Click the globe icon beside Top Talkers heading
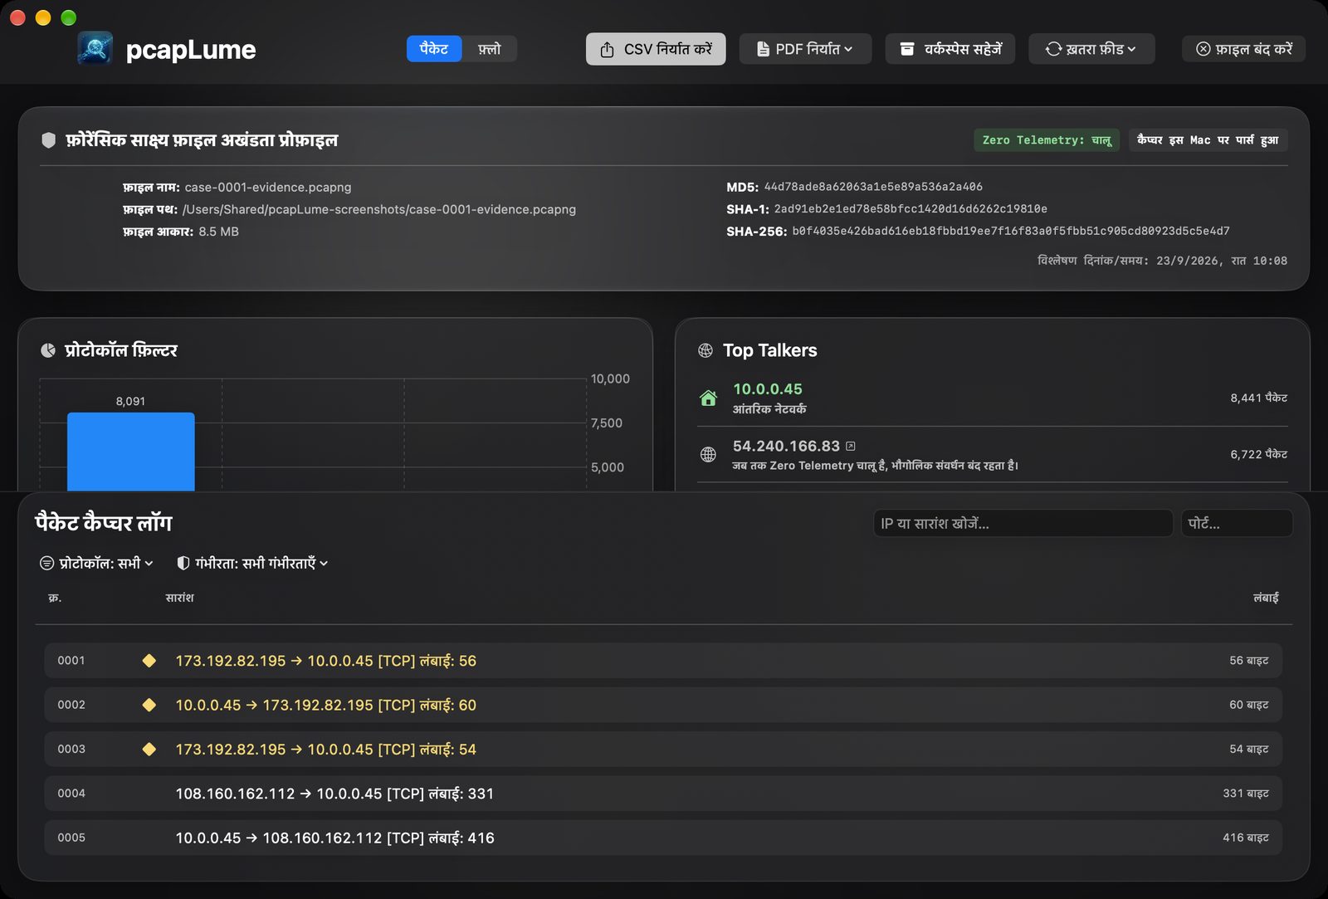The image size is (1328, 899). [x=705, y=350]
